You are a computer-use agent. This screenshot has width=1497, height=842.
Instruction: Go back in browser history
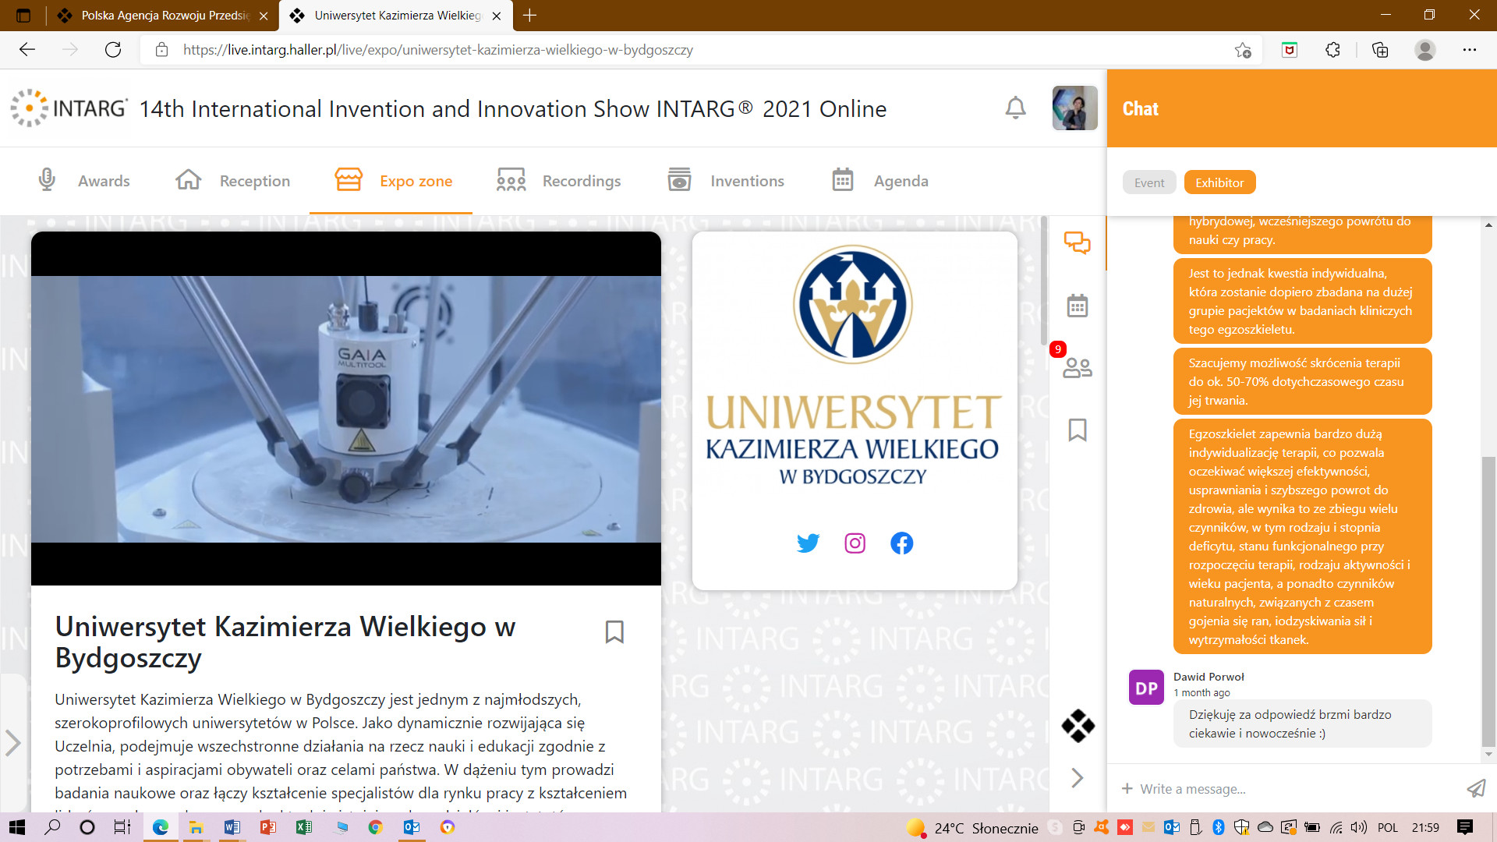click(27, 50)
